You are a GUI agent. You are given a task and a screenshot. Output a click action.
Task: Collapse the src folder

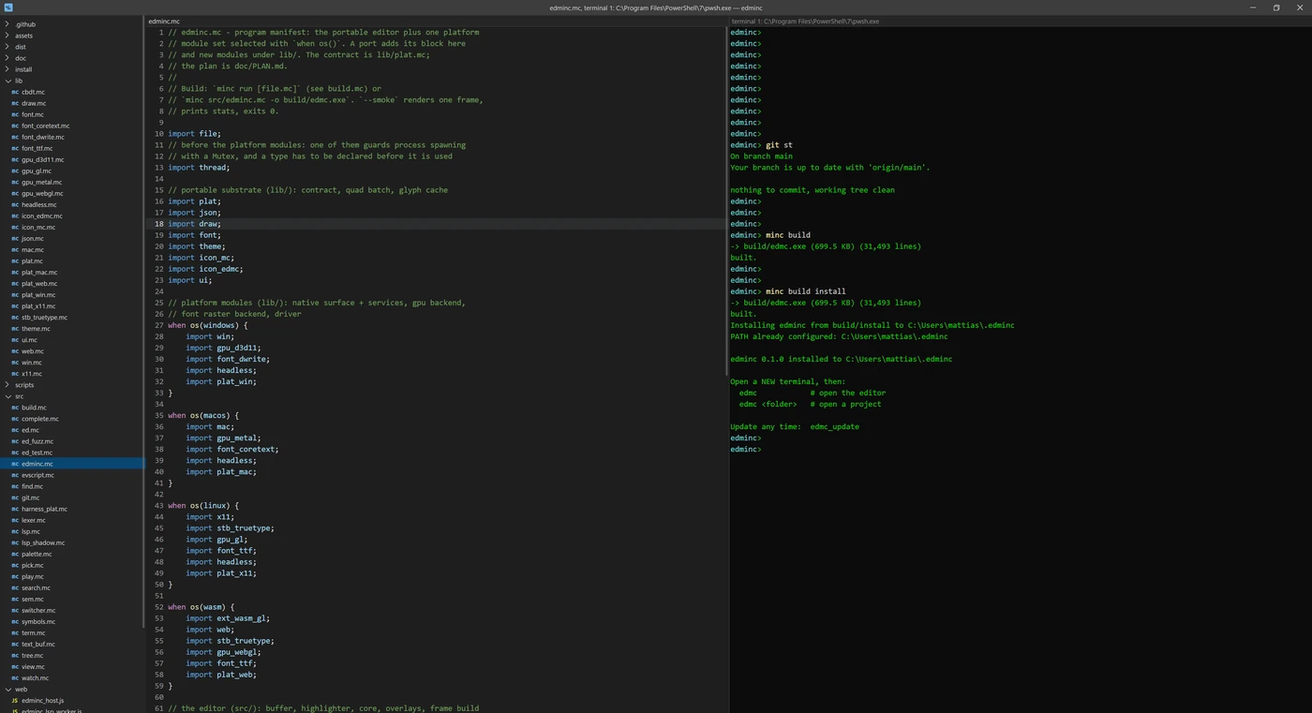coord(7,396)
